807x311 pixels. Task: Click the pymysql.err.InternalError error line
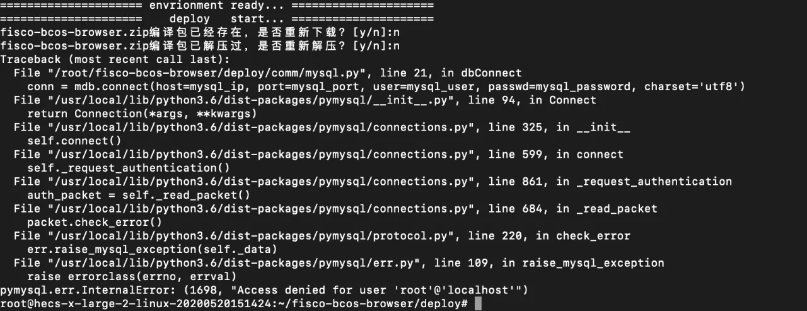[264, 290]
